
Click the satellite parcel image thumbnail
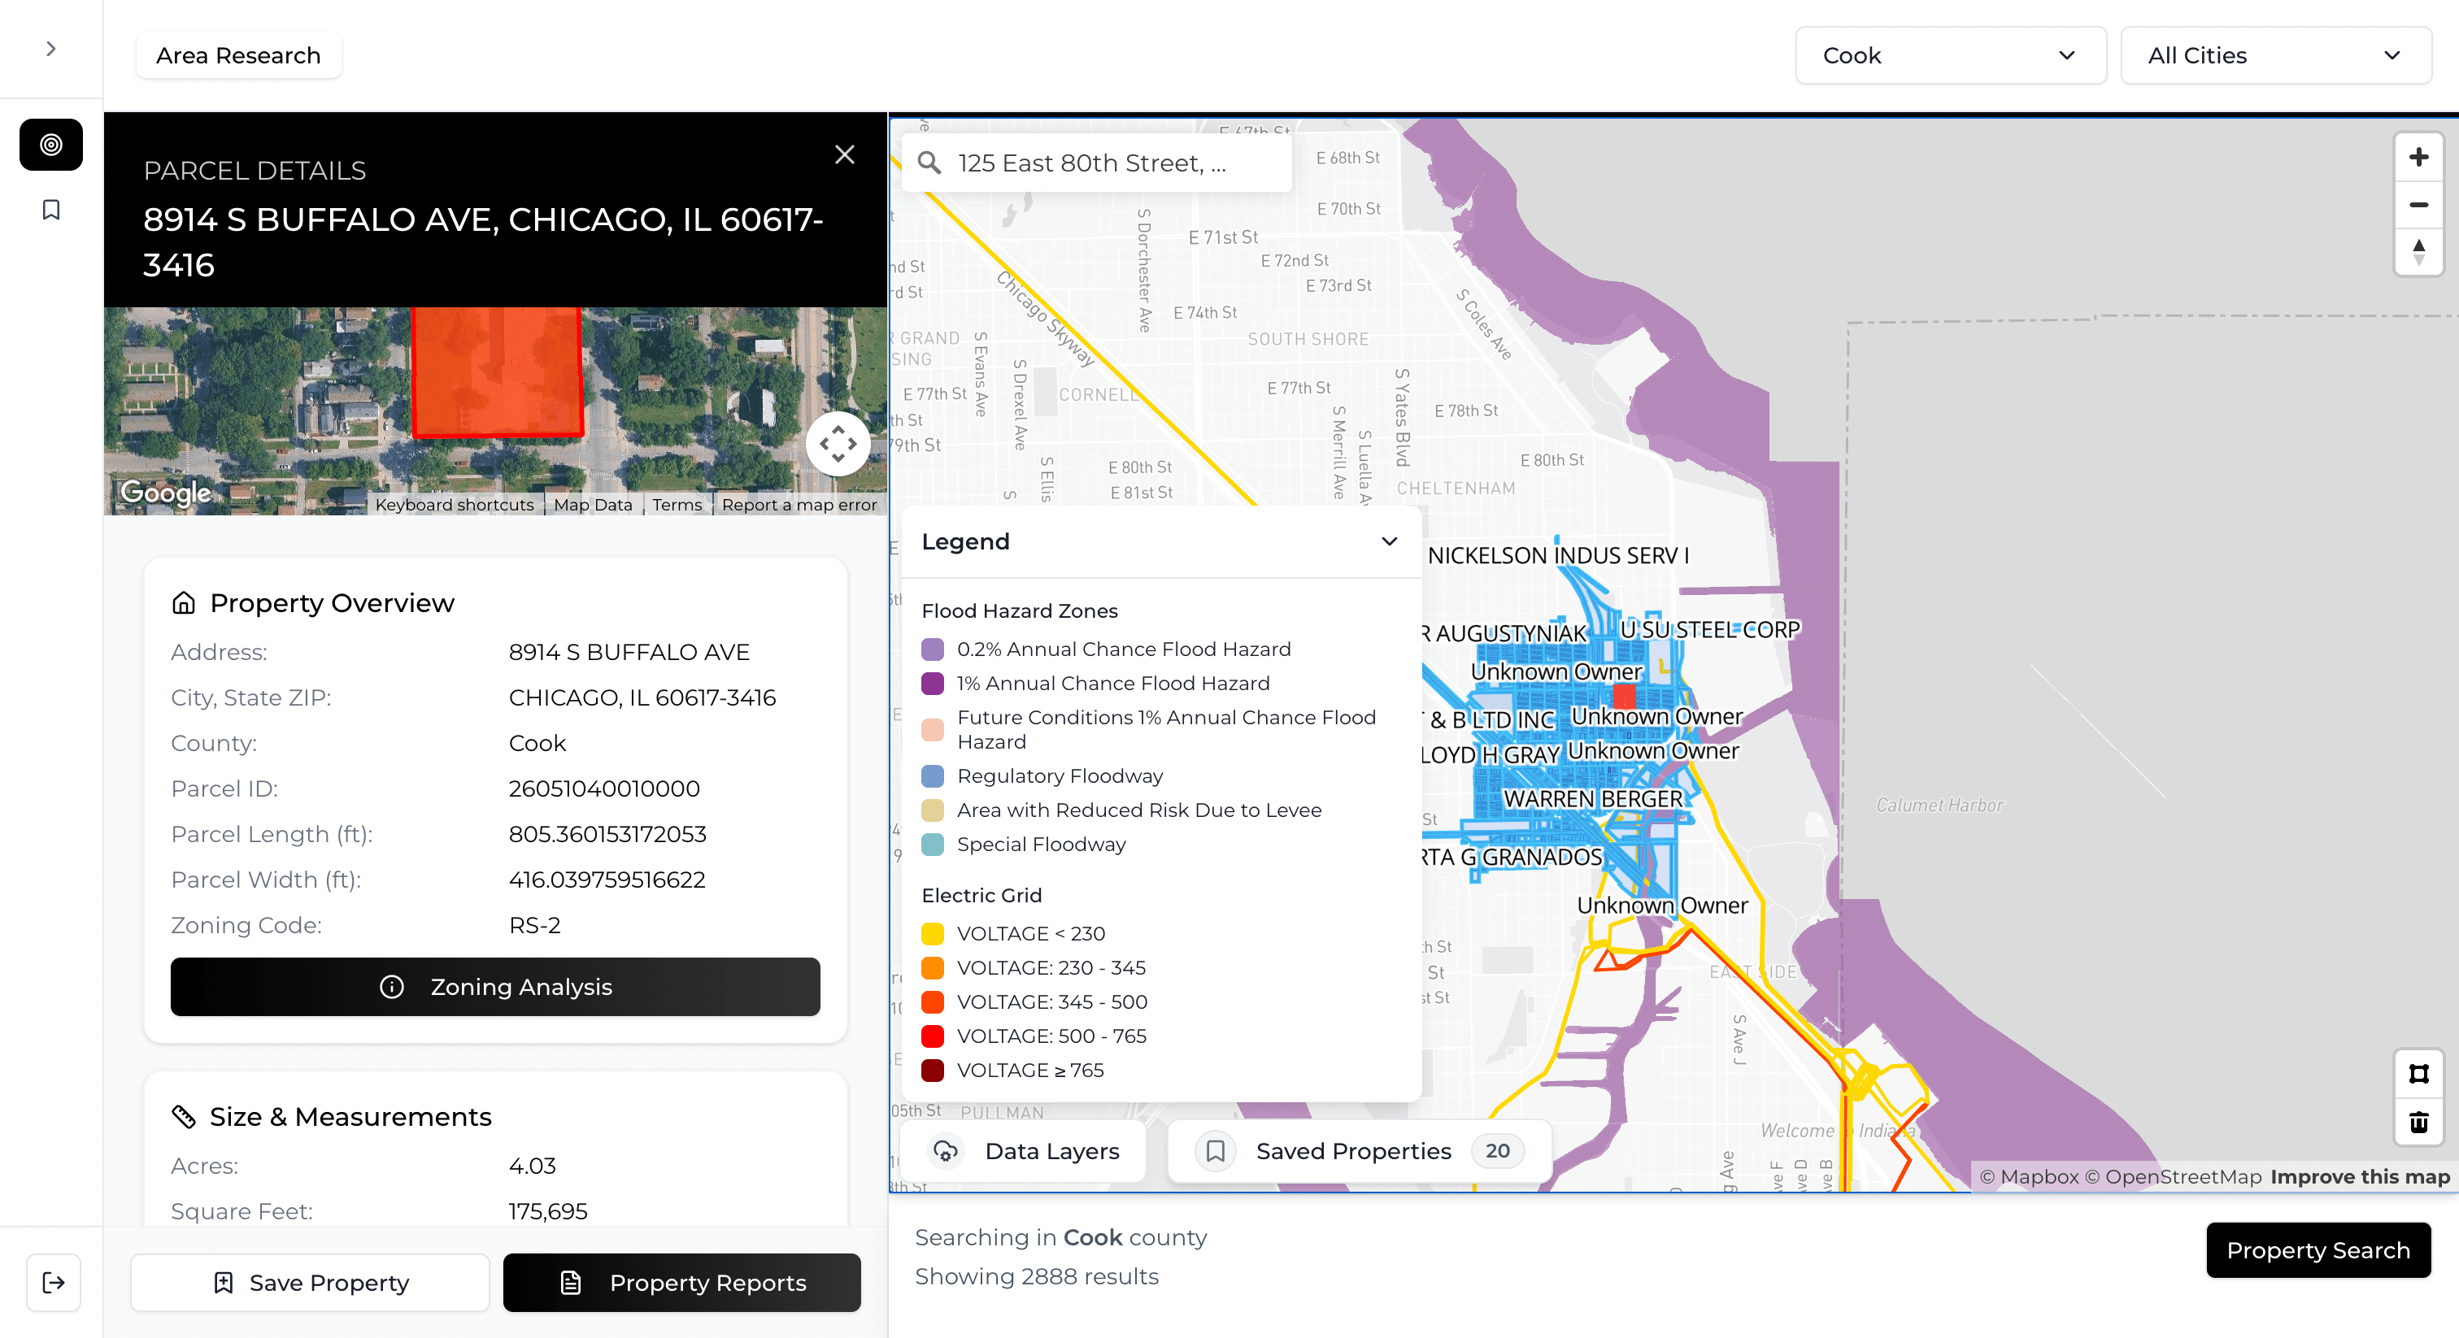(494, 411)
